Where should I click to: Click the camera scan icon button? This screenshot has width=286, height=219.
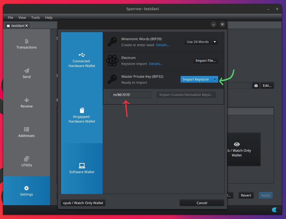256,86
